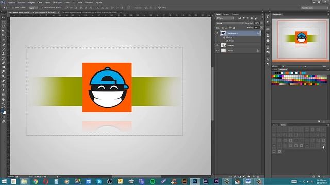Switch to the Trazados tab
330x185 pixels.
point(235,14)
